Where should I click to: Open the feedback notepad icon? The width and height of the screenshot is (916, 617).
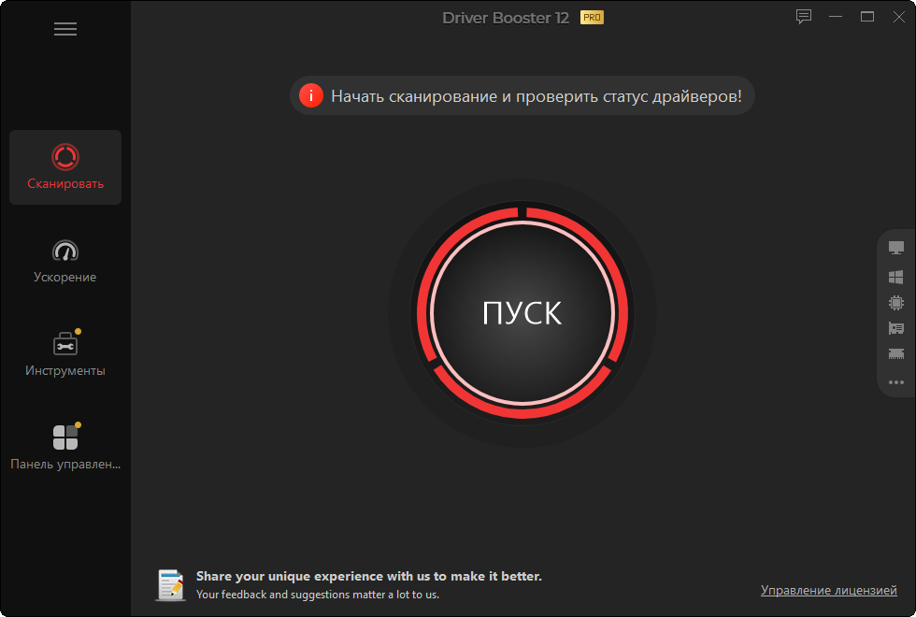pos(170,585)
